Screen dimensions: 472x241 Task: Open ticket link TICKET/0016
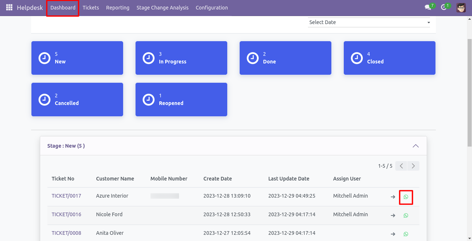pyautogui.click(x=66, y=214)
